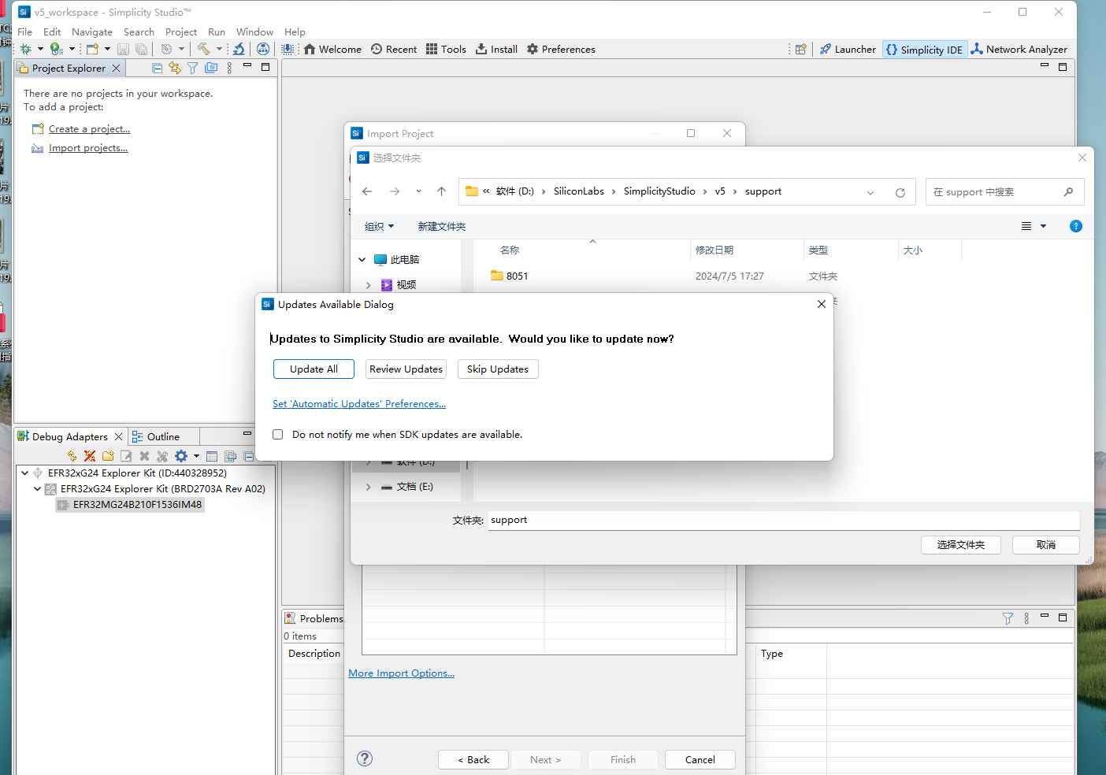
Task: Click the Si folders icon in Project Explorer
Action: click(x=211, y=69)
